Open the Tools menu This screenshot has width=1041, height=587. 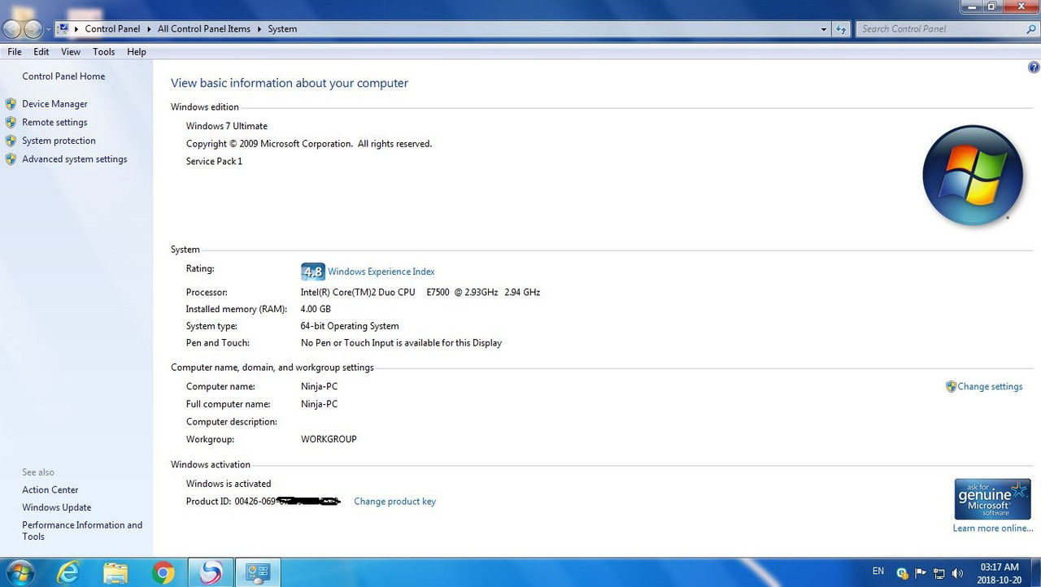point(103,52)
